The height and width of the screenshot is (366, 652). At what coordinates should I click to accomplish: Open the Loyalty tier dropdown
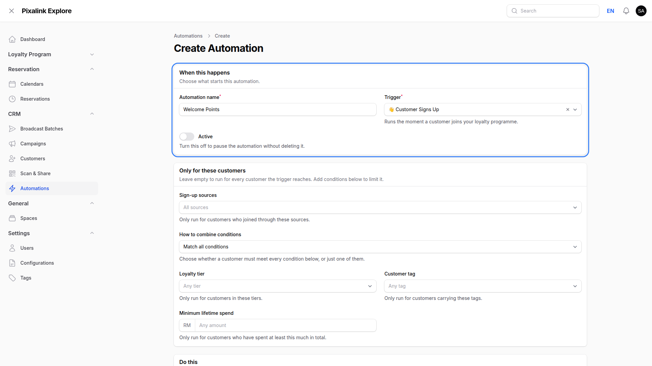point(278,286)
